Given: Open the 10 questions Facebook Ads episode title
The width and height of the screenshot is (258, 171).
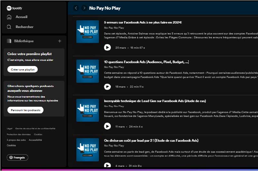Looking at the screenshot, I should tap(147, 62).
